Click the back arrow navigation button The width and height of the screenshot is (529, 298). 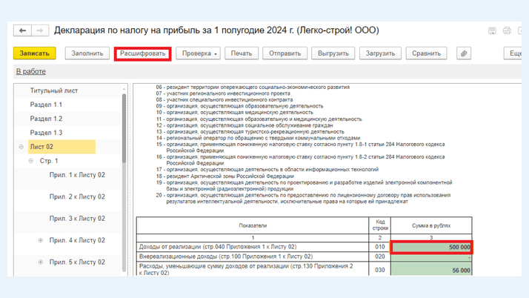click(23, 30)
